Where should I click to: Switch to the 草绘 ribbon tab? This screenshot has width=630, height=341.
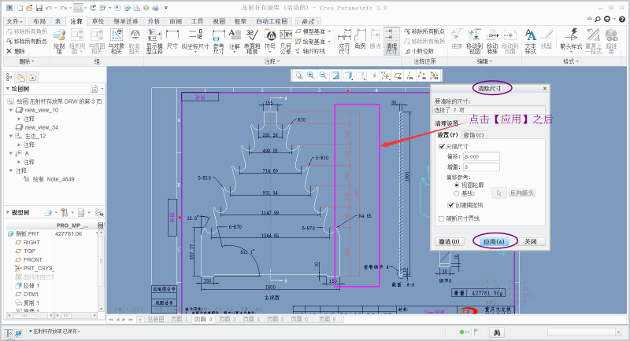point(98,21)
